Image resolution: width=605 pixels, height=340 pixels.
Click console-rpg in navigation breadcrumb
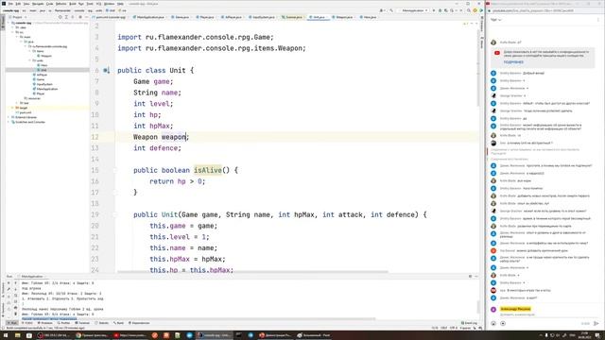(x=10, y=10)
